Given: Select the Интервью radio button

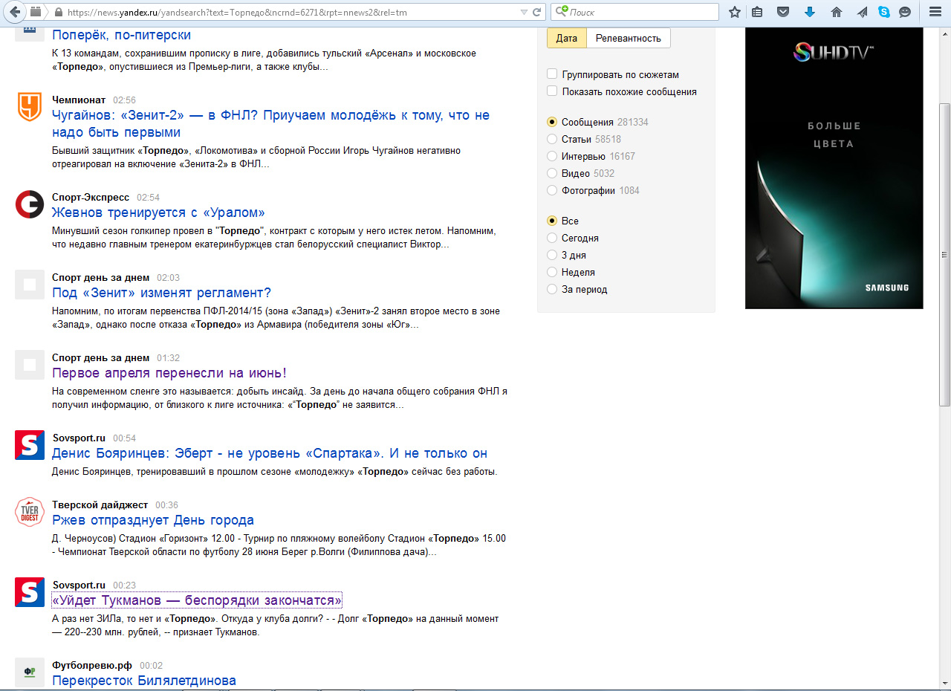Looking at the screenshot, I should tap(552, 156).
